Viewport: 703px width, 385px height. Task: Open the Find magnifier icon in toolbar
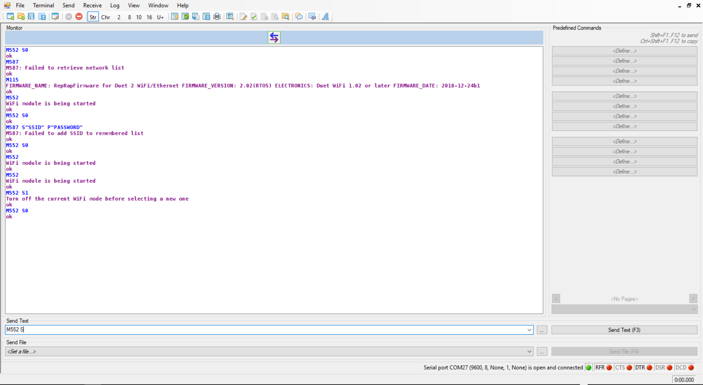click(x=230, y=16)
